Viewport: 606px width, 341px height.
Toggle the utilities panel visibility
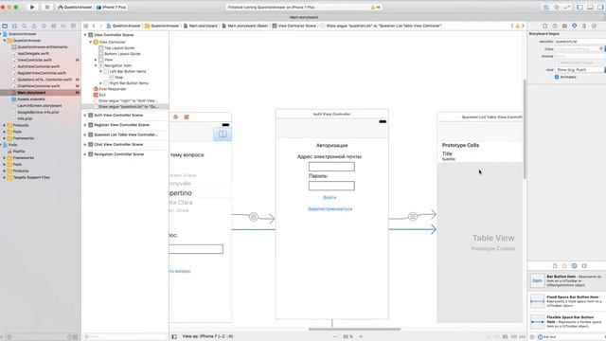[600, 8]
